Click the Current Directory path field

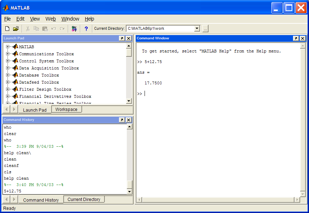click(161, 28)
